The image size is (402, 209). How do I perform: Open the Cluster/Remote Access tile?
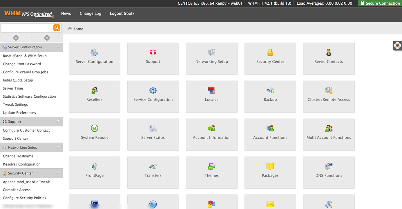329,97
